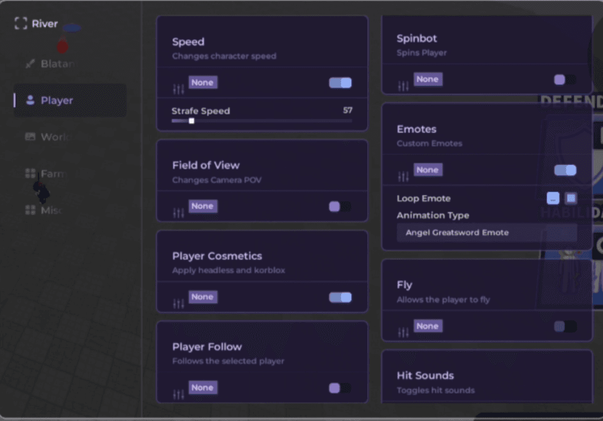
Task: Open sliders icon in Player Cosmetics card
Action: 179,303
